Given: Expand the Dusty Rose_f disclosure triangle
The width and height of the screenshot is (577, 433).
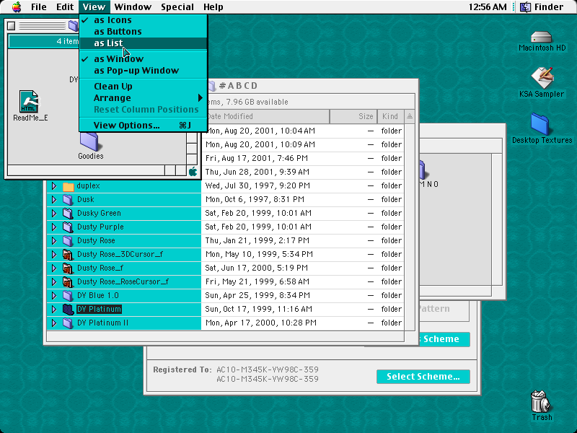Looking at the screenshot, I should point(54,268).
